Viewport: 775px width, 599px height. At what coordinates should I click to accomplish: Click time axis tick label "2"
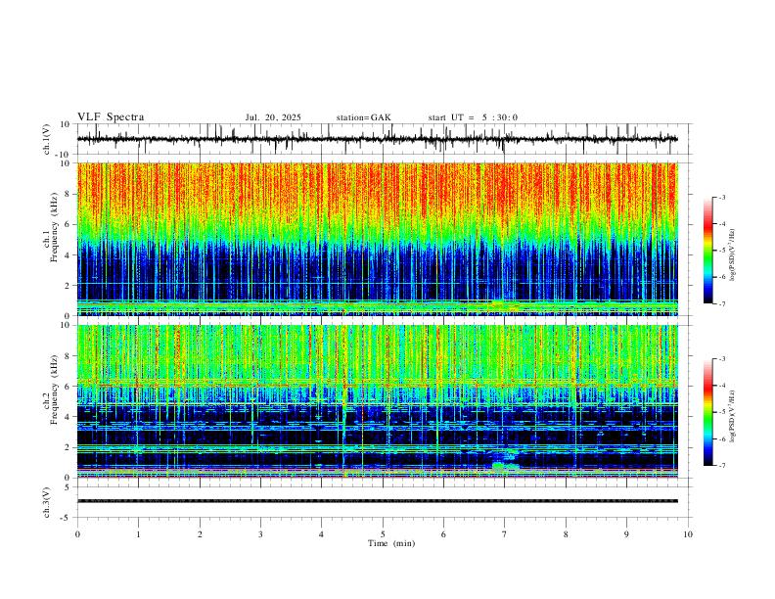coord(200,534)
